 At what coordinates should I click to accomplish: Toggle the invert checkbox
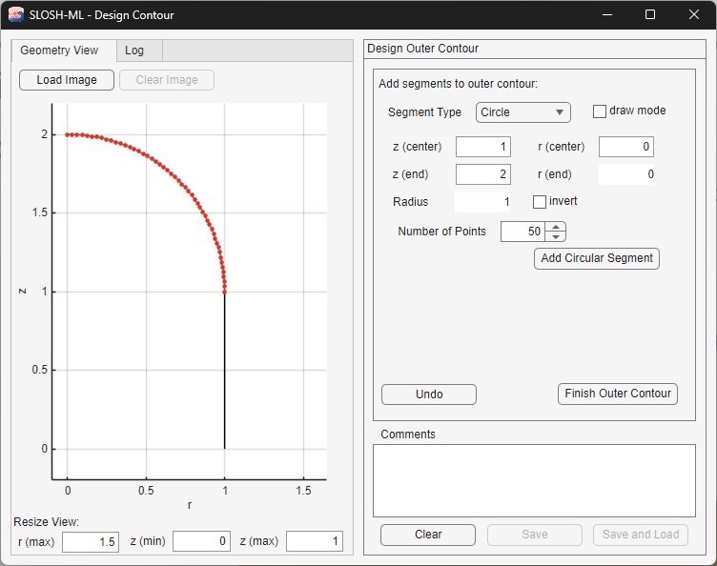click(x=540, y=202)
